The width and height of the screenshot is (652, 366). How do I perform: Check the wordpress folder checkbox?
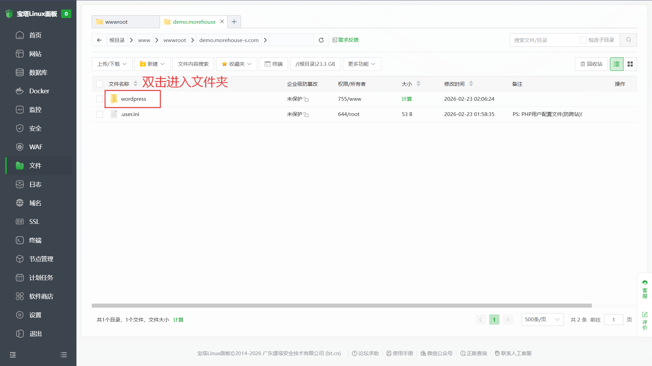click(100, 99)
